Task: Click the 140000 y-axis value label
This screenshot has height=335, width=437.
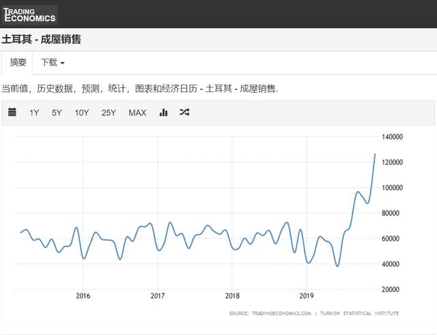Action: pyautogui.click(x=393, y=137)
